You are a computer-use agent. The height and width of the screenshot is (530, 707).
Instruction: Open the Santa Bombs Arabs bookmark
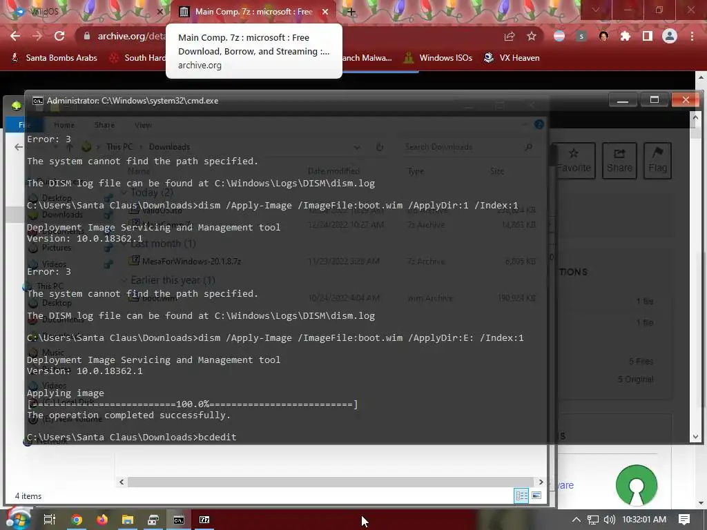54,58
